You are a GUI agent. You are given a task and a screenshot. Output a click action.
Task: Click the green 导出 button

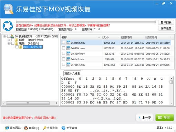tap(165, 118)
